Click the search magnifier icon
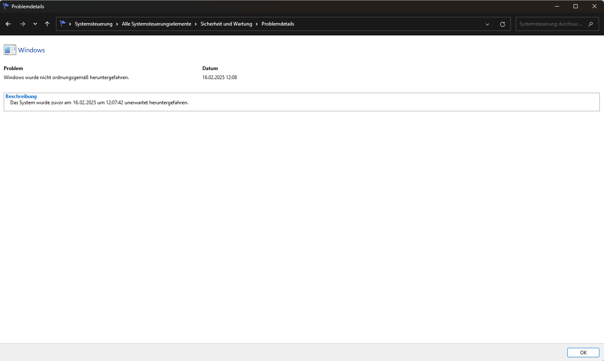604x361 pixels. coord(591,24)
